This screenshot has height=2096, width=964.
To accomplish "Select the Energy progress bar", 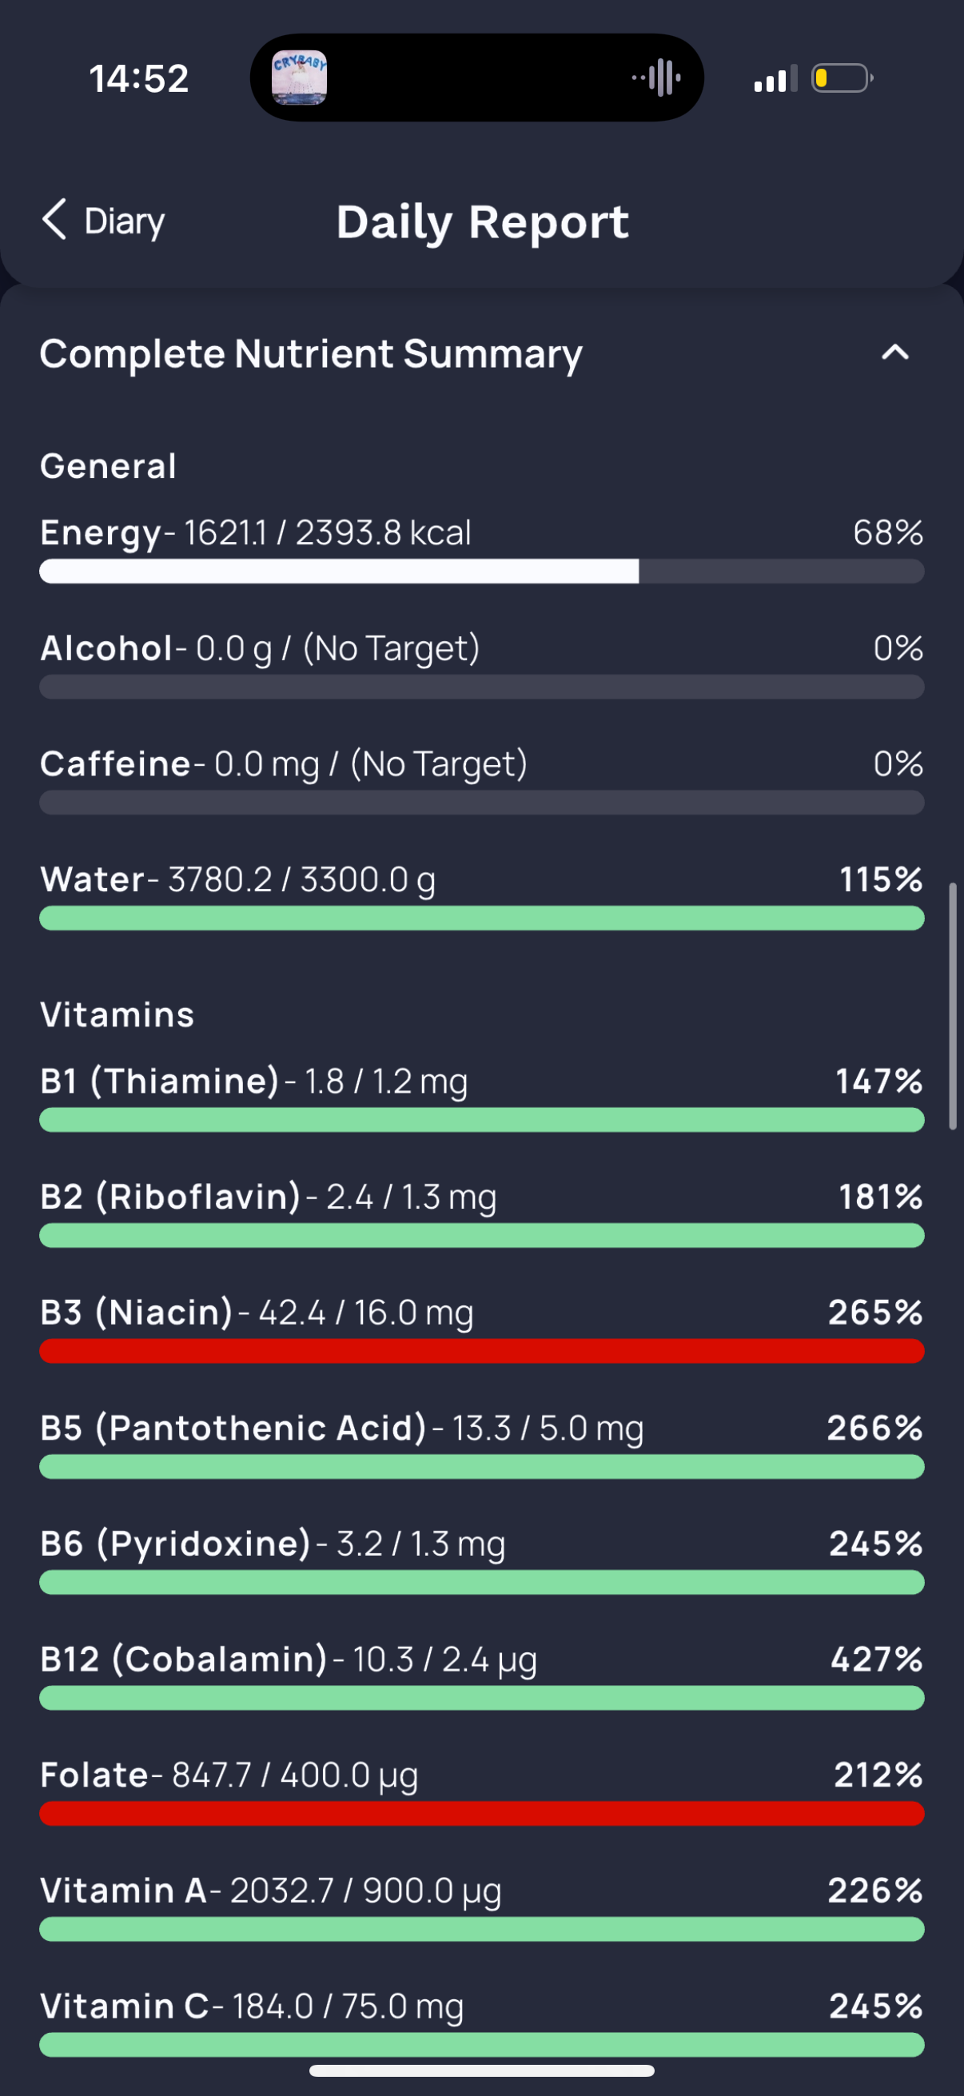I will coord(481,572).
